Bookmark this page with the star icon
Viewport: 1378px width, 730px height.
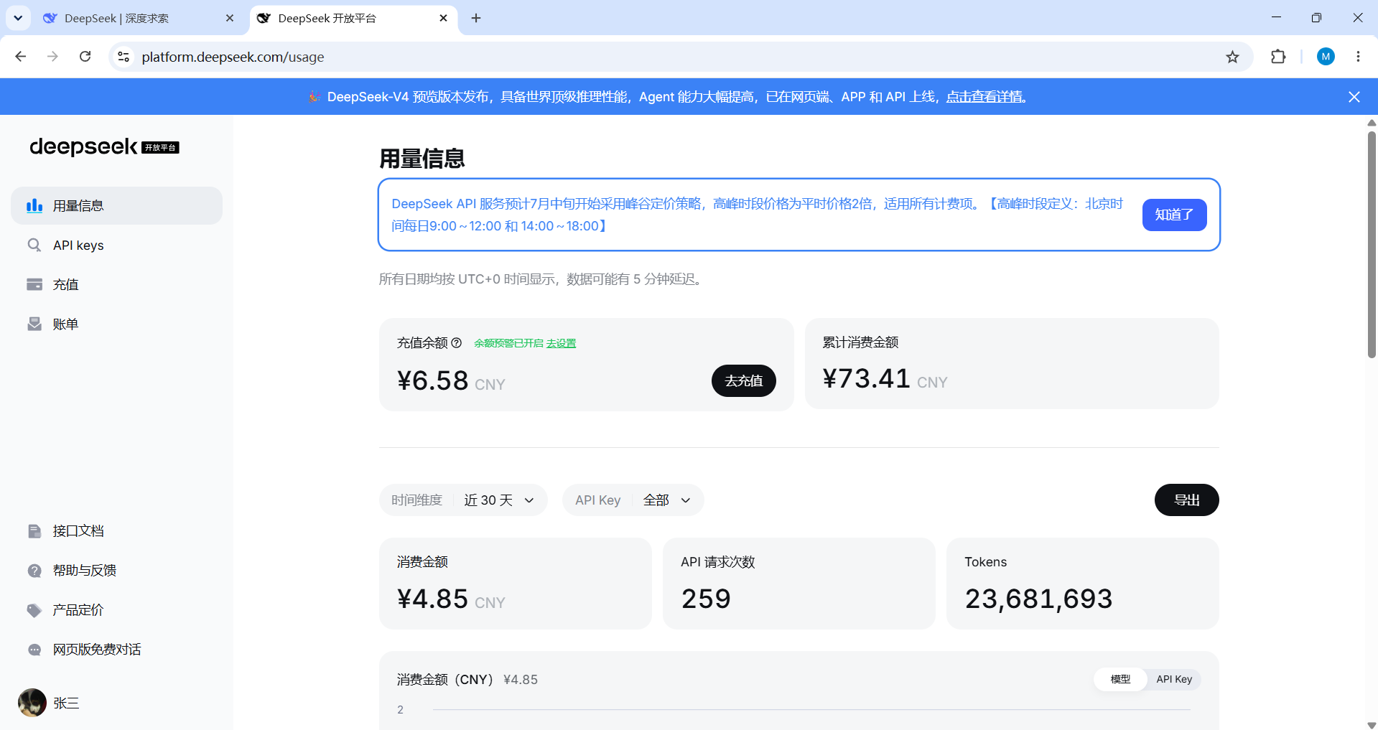[1232, 57]
